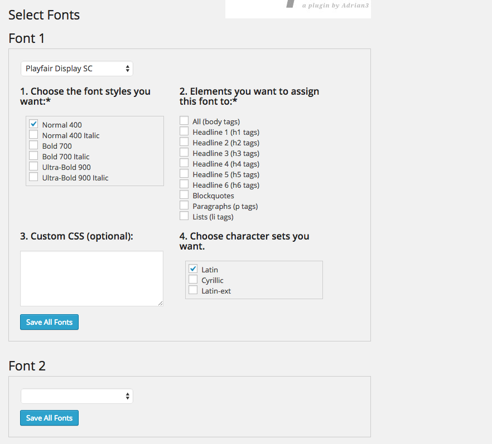Uncheck the Normal 400 style
Screen dimensions: 492x444
(x=33, y=124)
